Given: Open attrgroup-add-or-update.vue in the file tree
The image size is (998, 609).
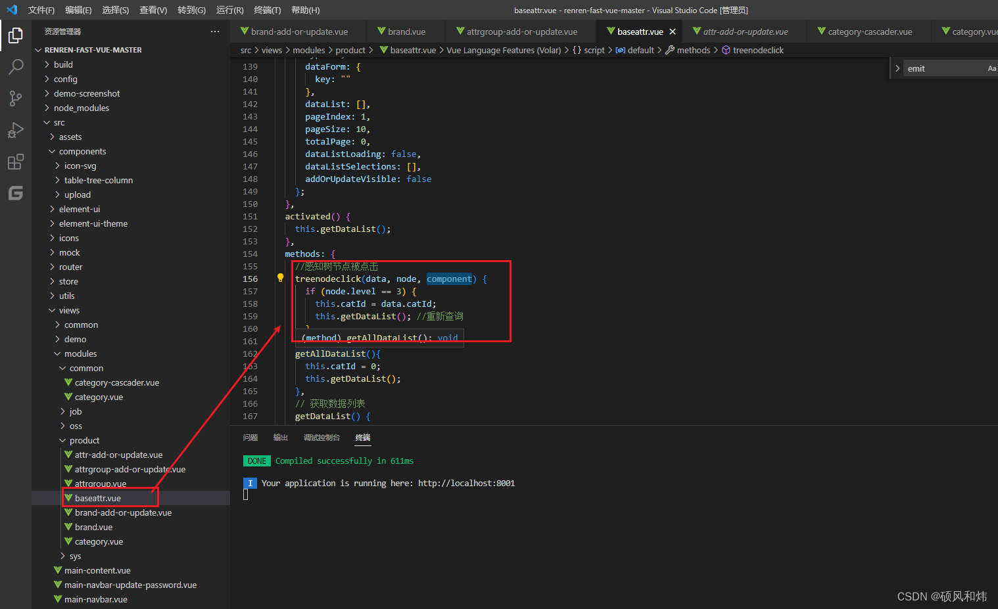Looking at the screenshot, I should (130, 469).
